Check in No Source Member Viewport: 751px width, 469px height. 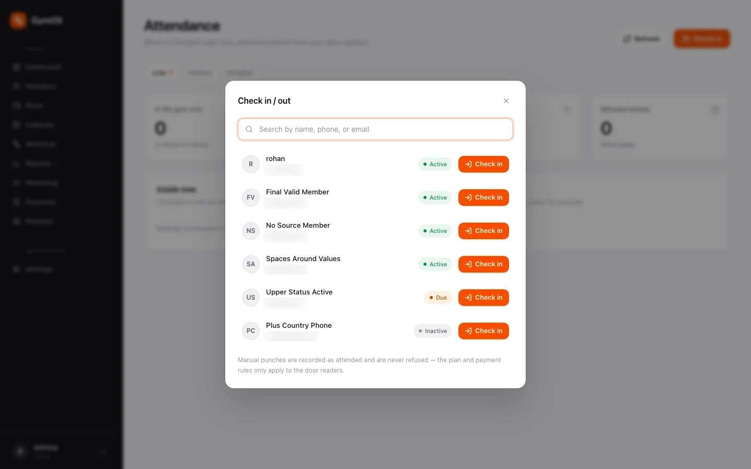(483, 231)
